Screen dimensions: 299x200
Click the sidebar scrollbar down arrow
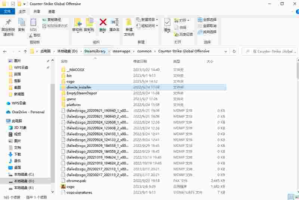53,192
